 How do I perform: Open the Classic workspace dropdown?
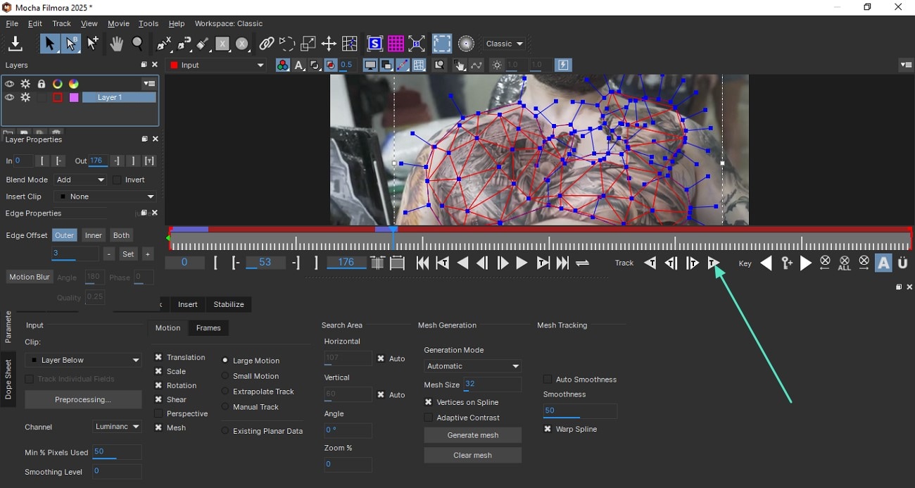505,44
